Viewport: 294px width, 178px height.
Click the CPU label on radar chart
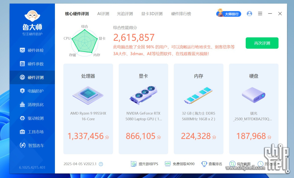click(67, 38)
